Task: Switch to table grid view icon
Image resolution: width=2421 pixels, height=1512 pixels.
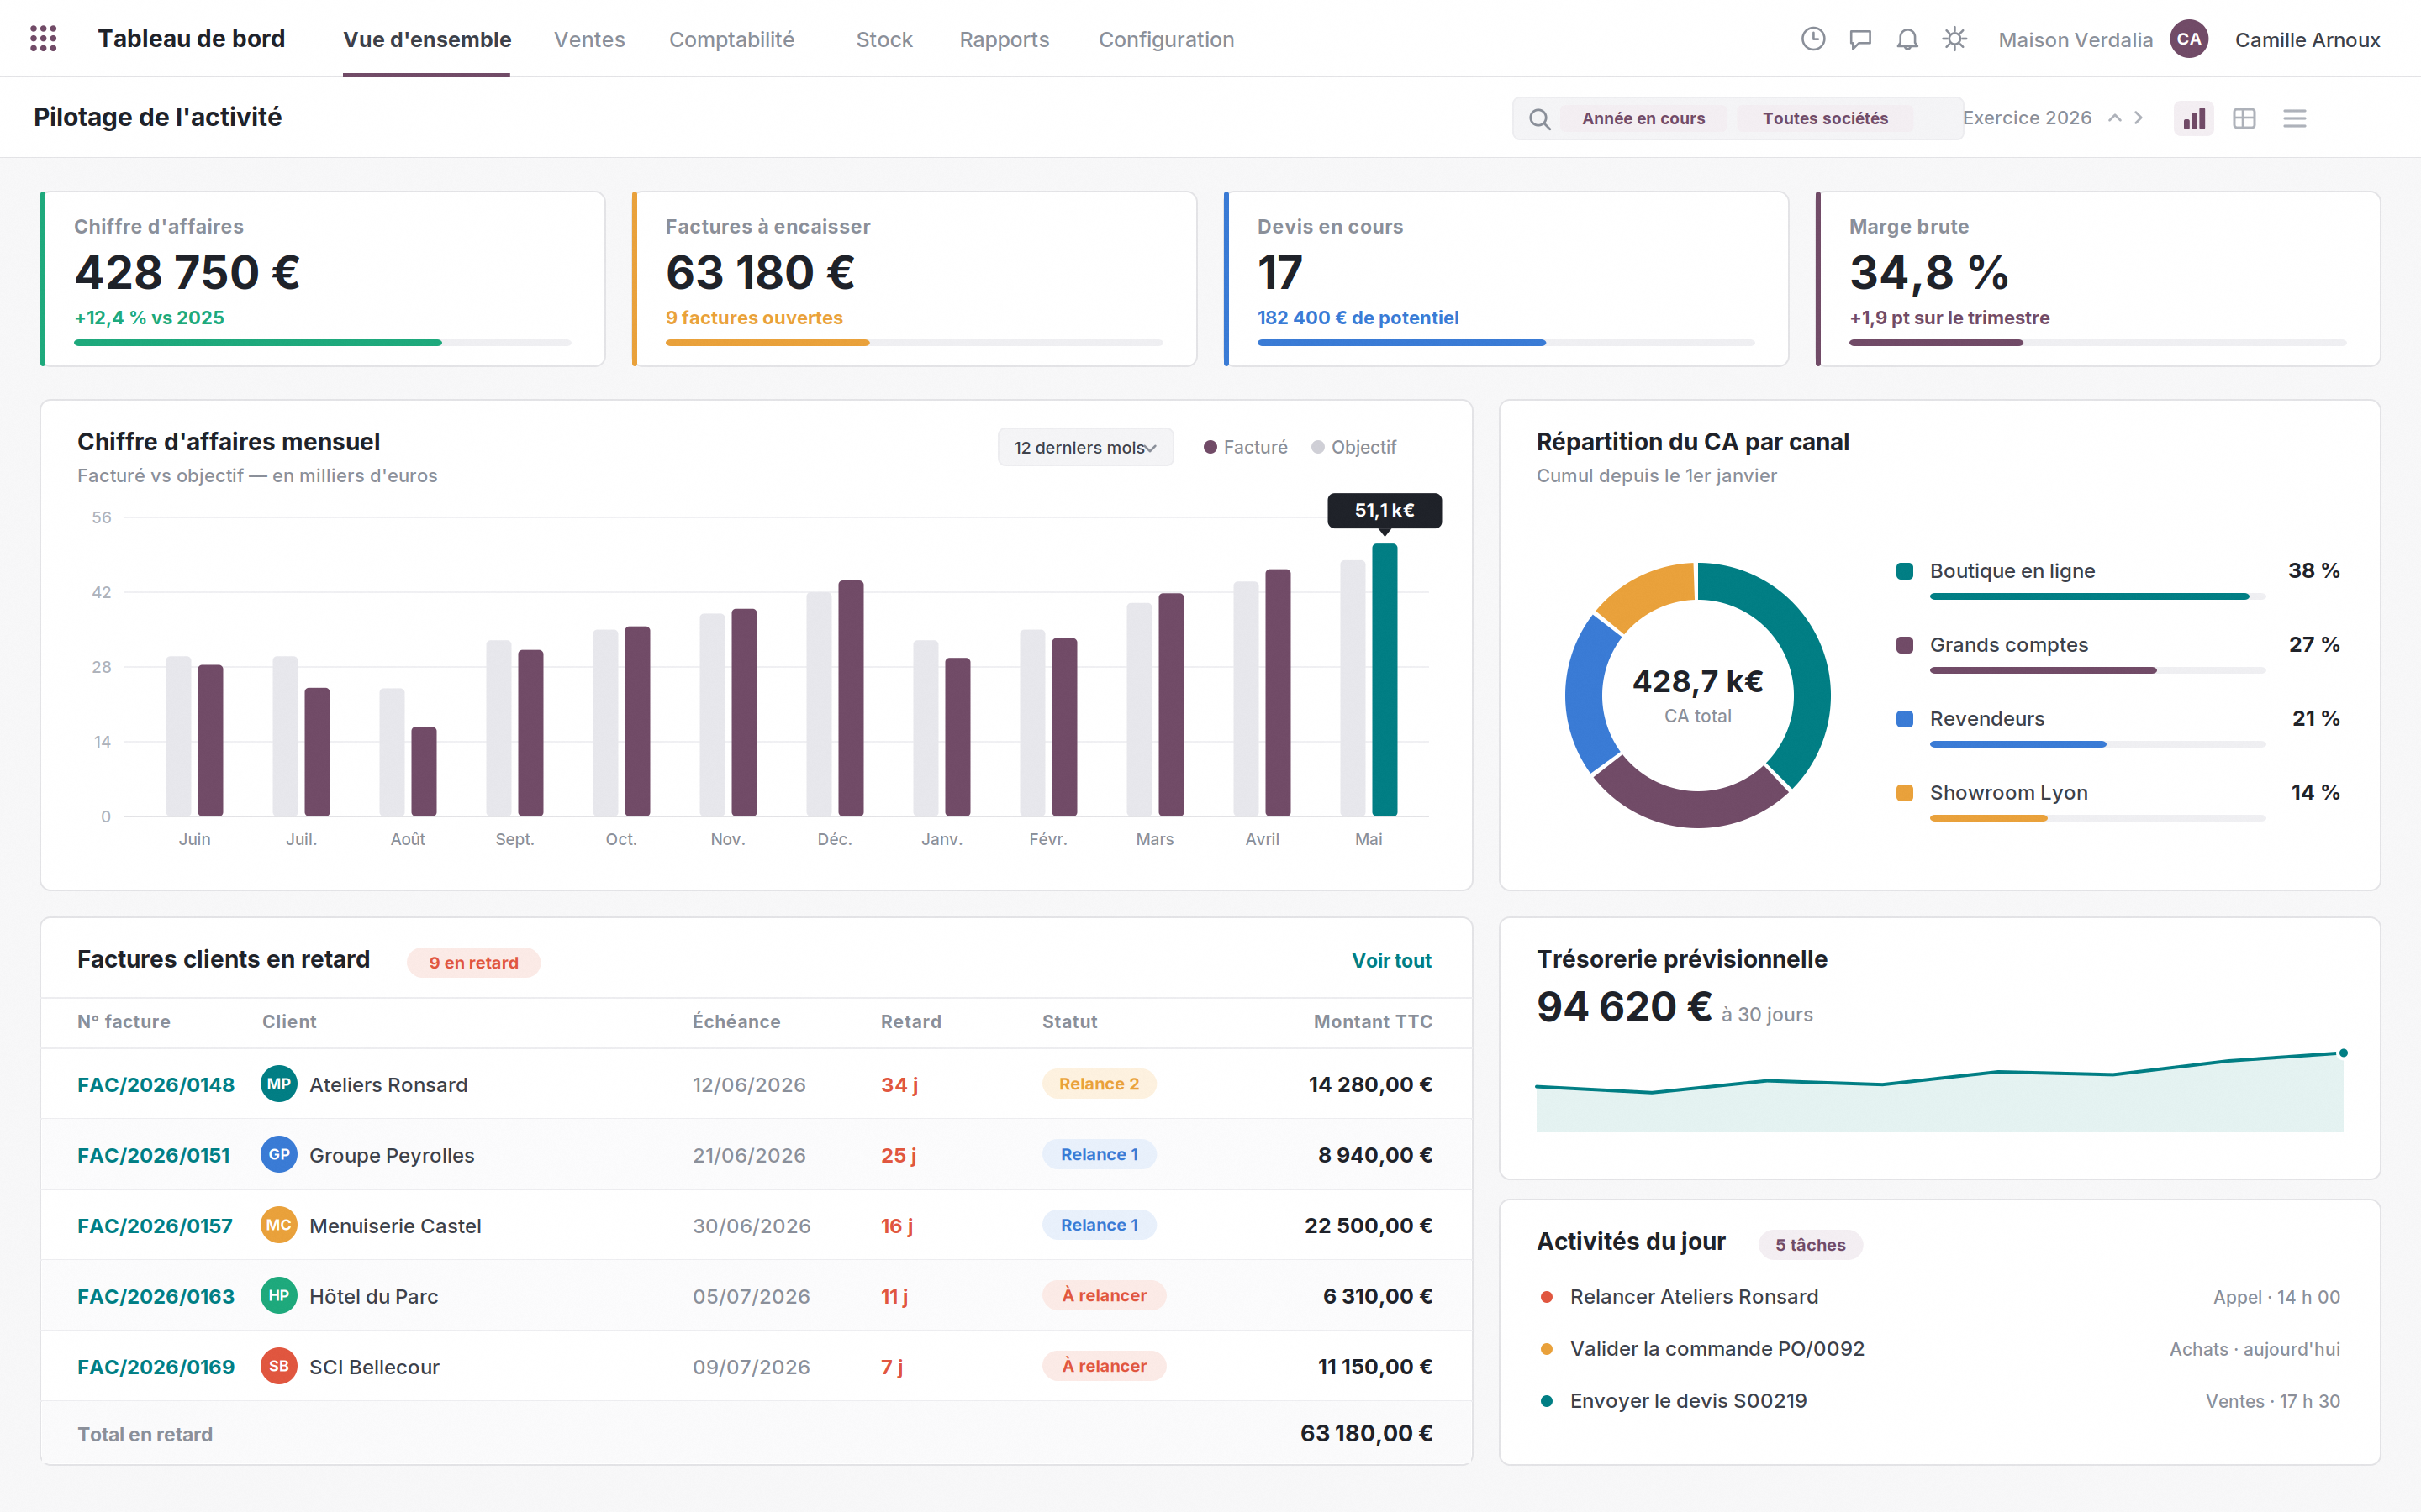Action: tap(2244, 119)
